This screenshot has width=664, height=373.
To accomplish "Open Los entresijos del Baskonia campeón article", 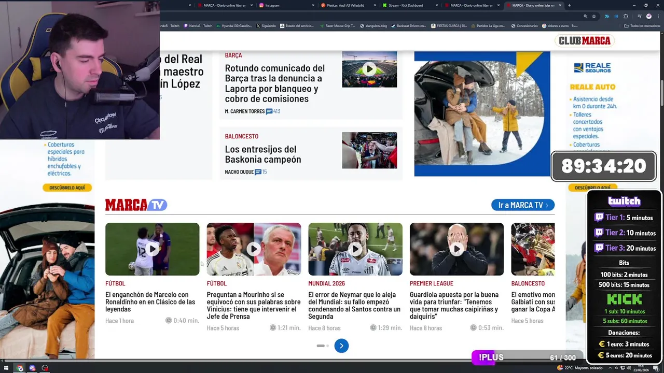I will point(263,154).
